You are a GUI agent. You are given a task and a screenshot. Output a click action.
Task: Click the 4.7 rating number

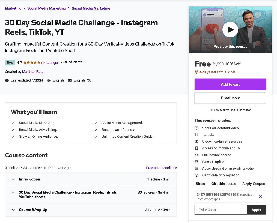point(20,62)
